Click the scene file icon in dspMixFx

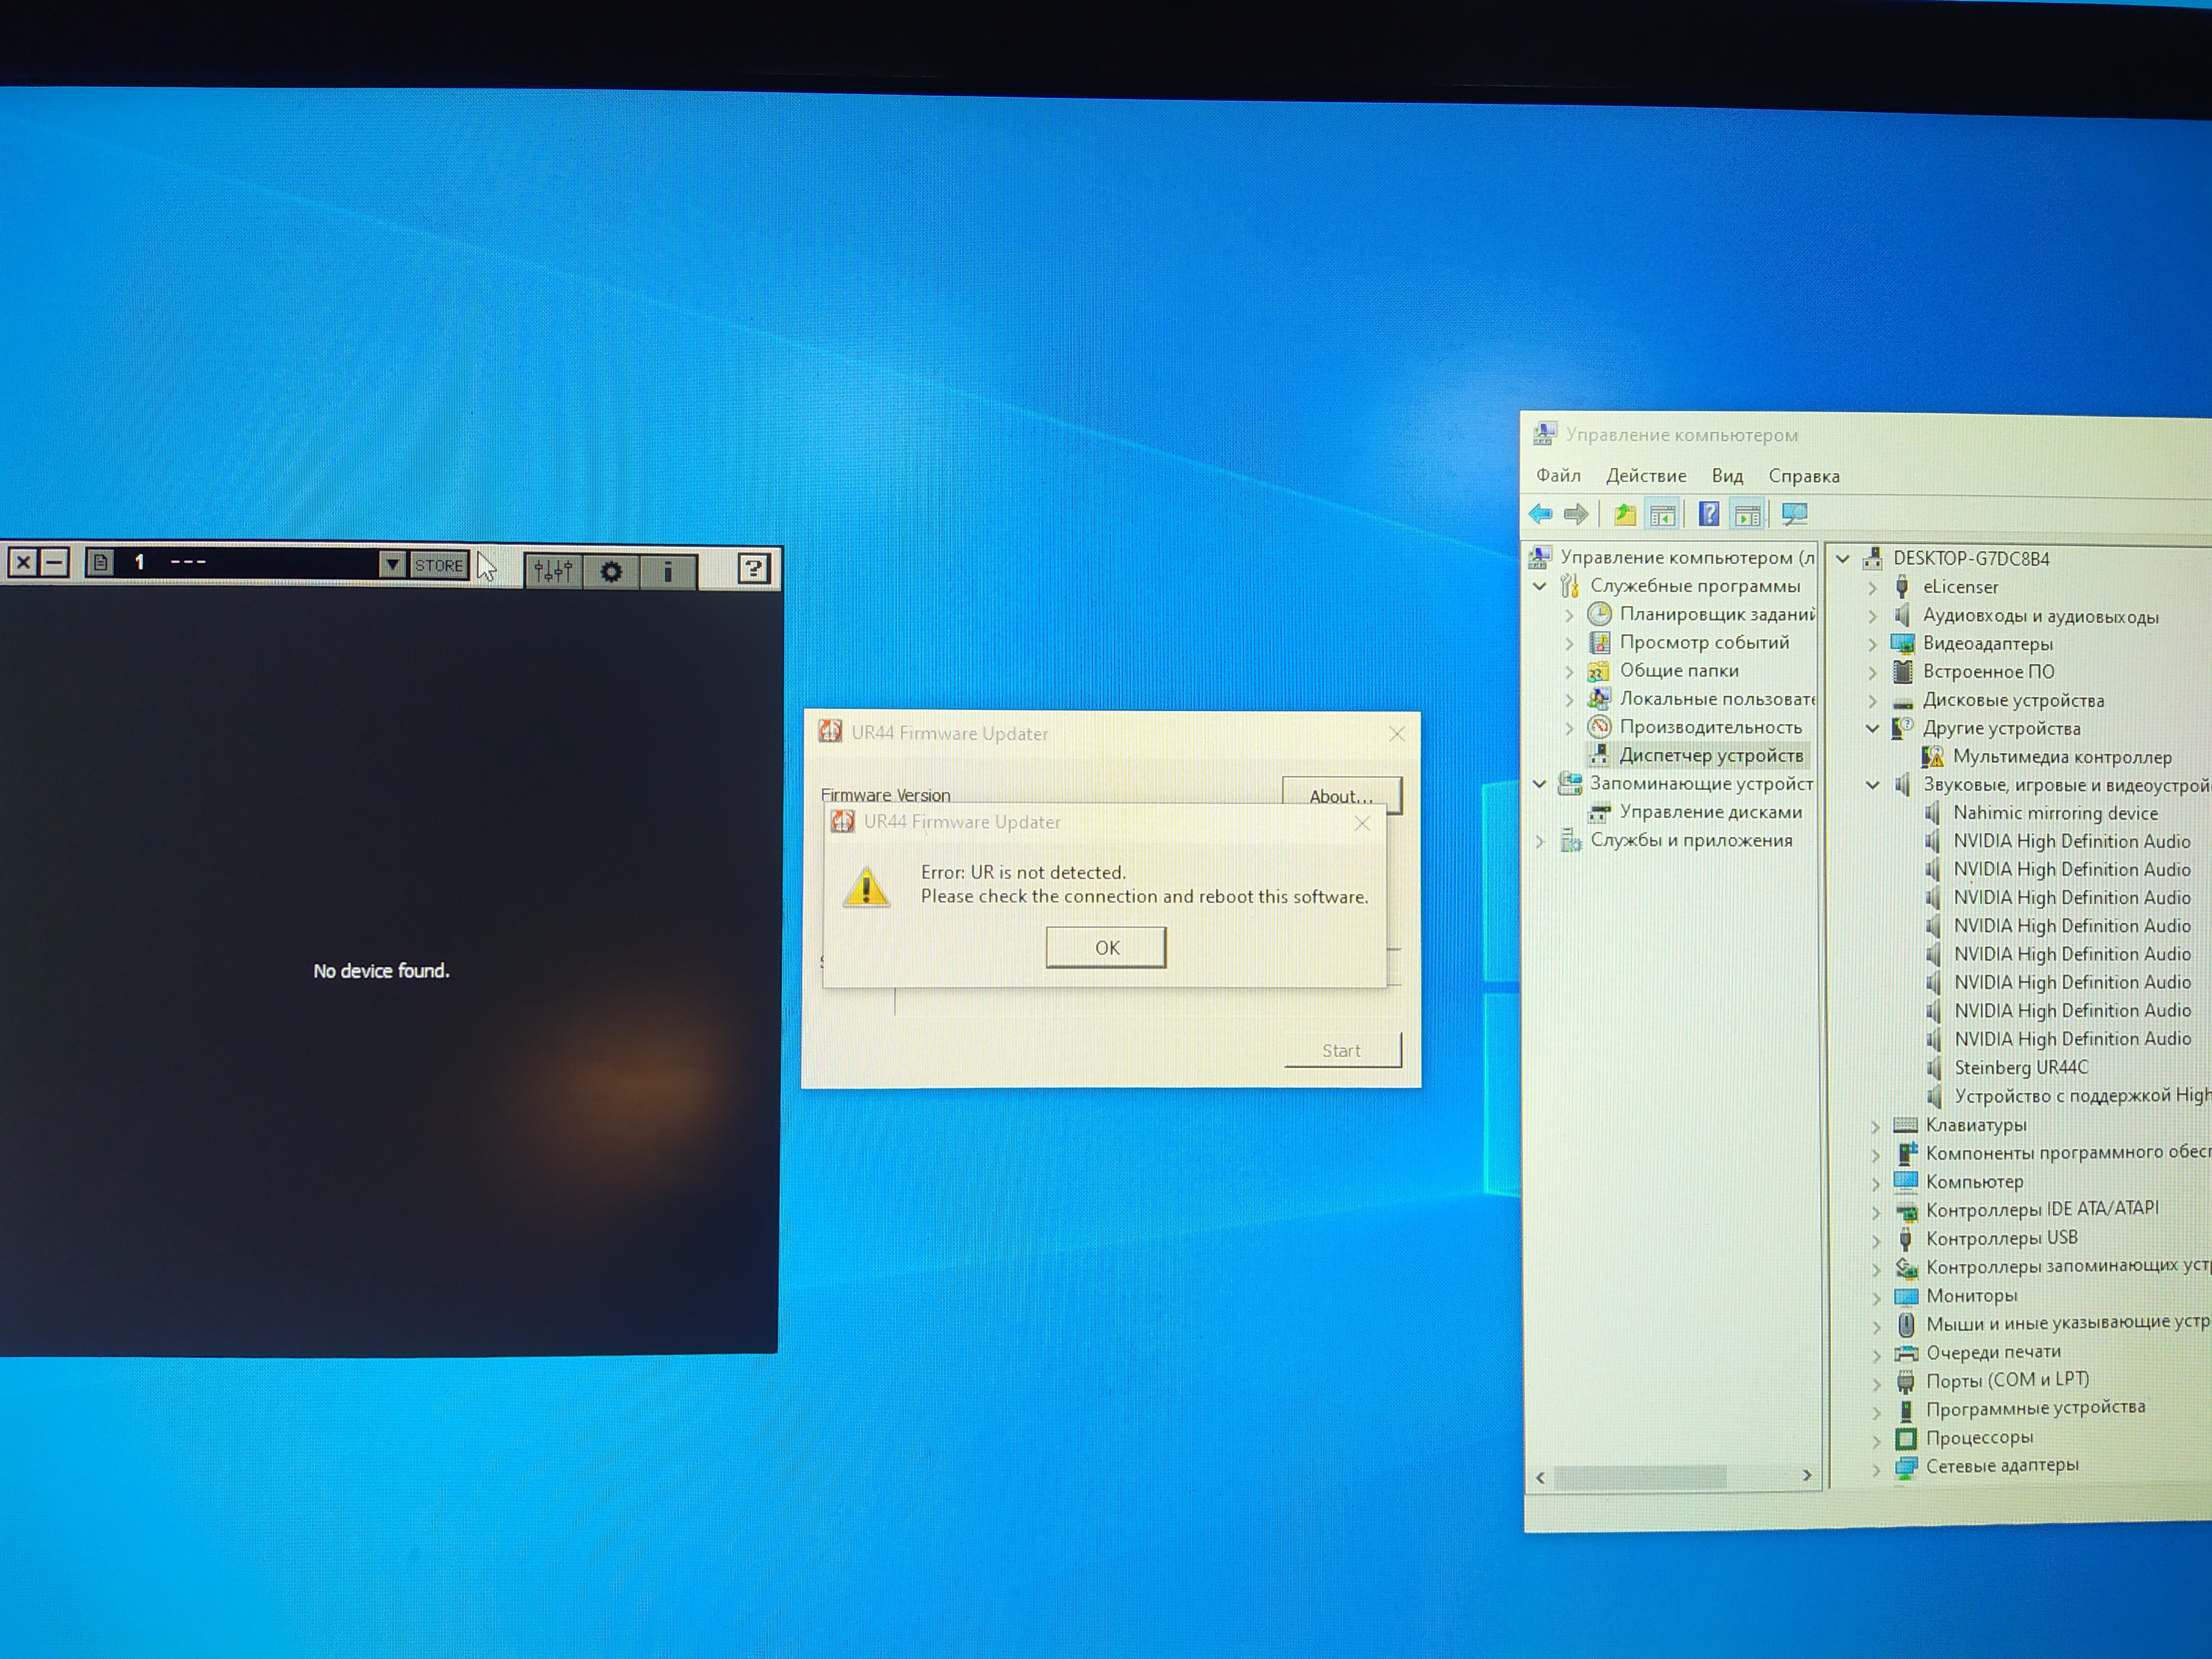[100, 563]
